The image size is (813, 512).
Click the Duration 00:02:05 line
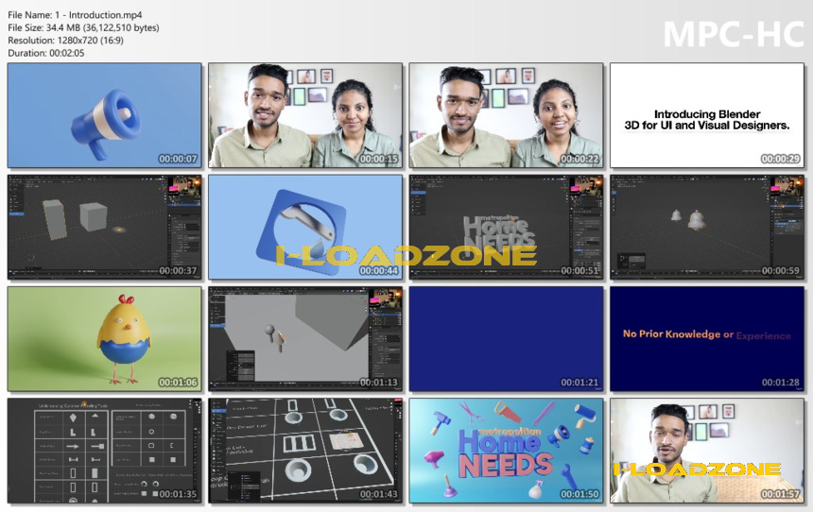click(46, 53)
